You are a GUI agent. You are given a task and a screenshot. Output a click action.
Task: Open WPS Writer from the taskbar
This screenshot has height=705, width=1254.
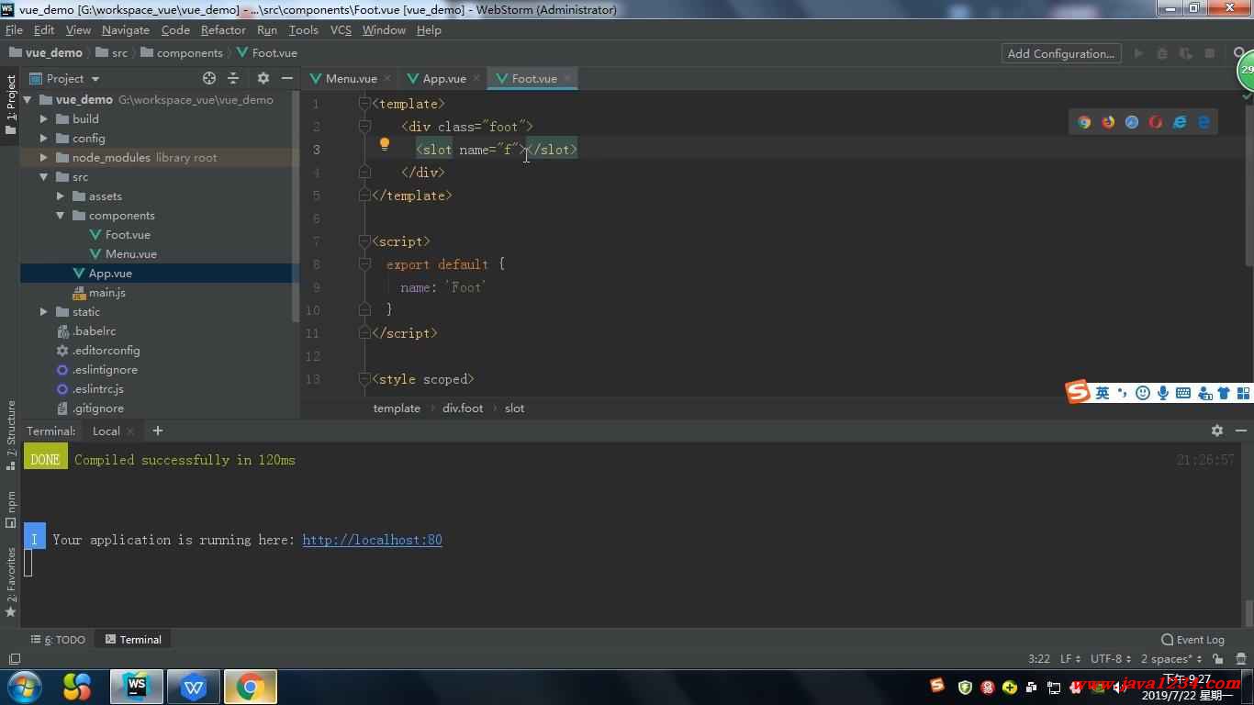(194, 686)
